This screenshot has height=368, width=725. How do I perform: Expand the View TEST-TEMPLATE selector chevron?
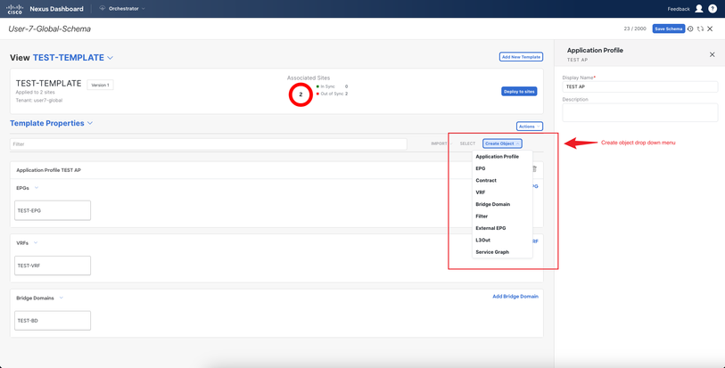click(110, 58)
